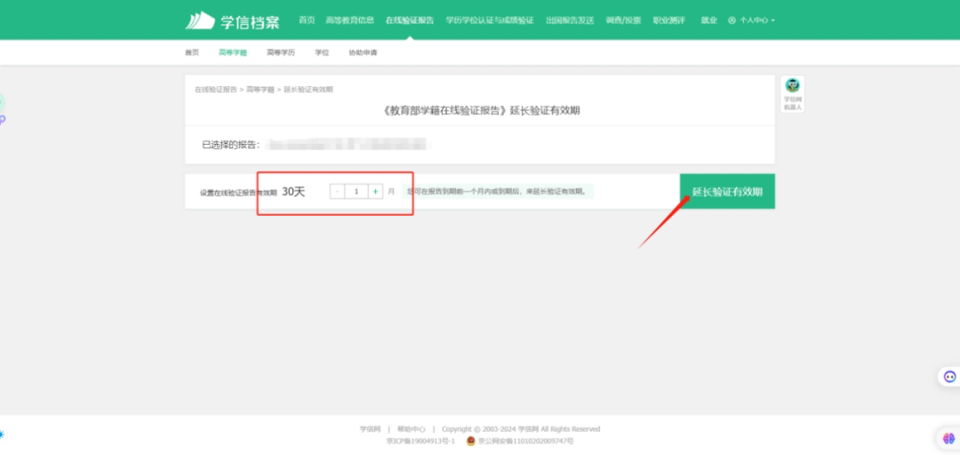
Task: Click the hint about extending before expiry
Action: point(498,192)
